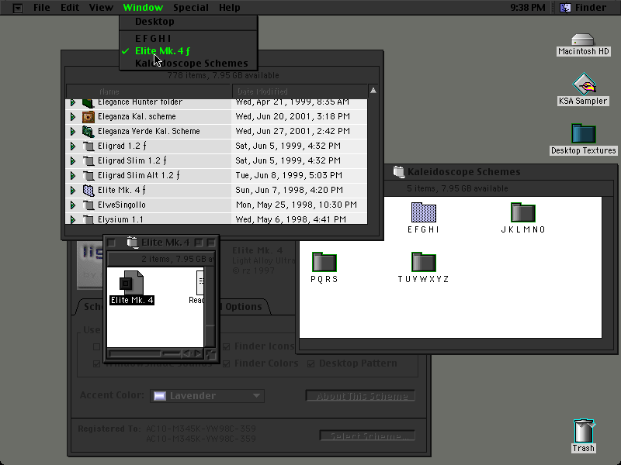Click the Eligrad Slim 1.2 ƒ folder icon
Screen dimensions: 621x465
(88, 160)
